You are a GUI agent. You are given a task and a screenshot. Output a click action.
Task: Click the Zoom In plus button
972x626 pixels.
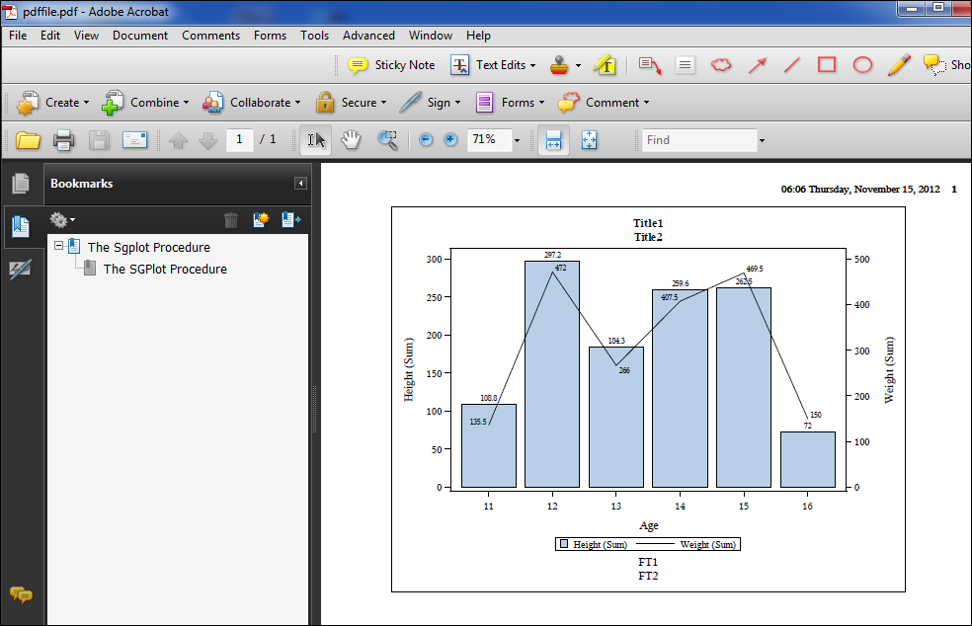point(450,140)
